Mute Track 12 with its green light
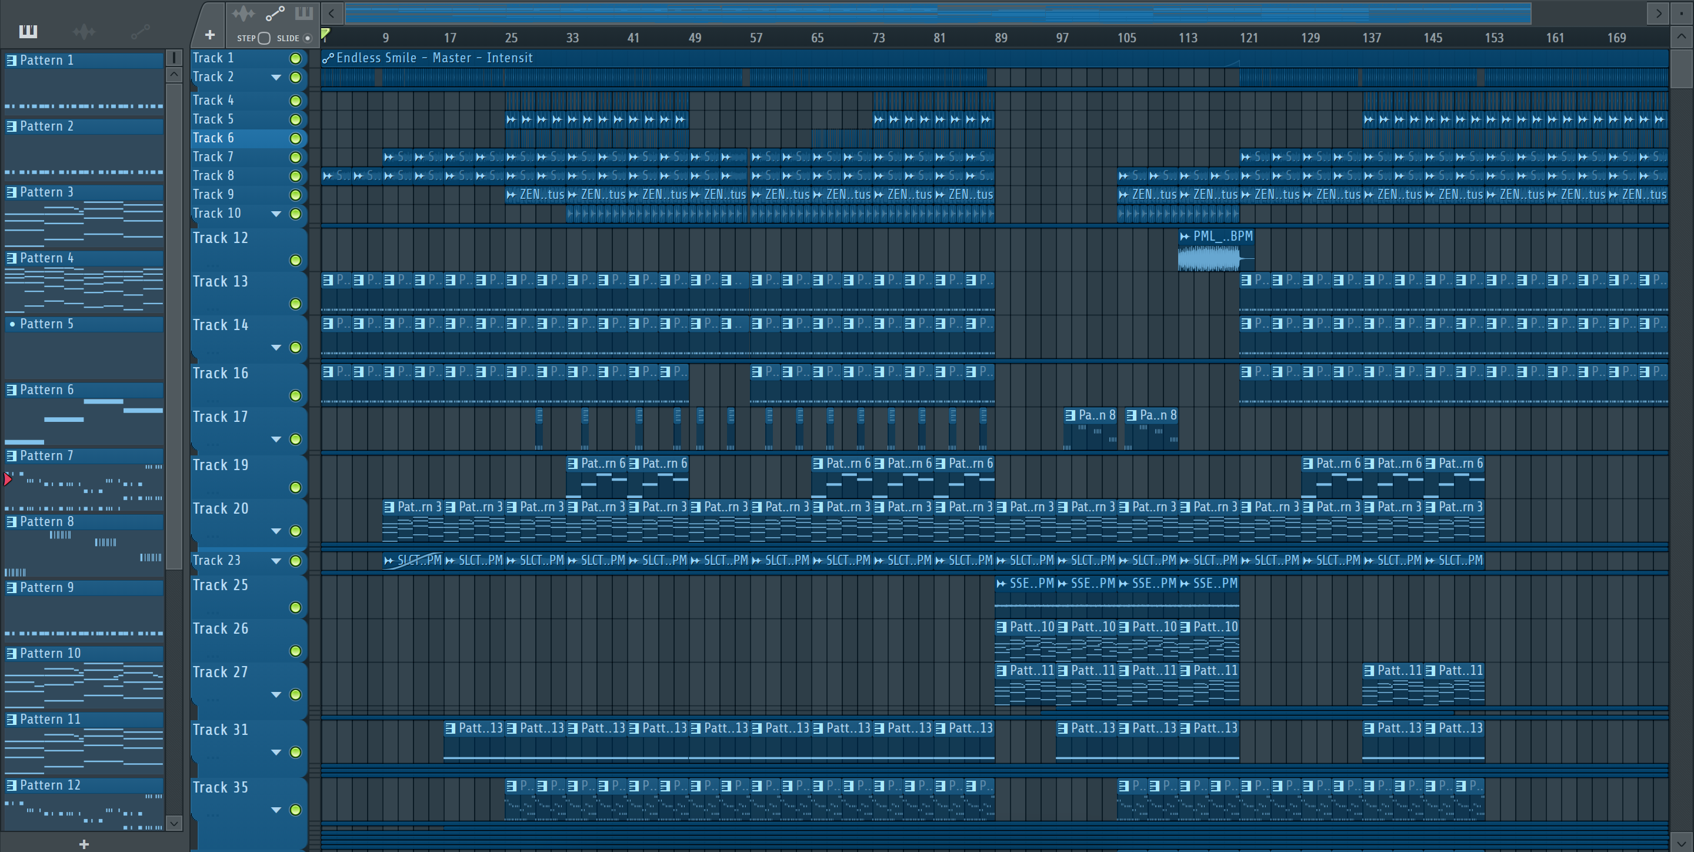The width and height of the screenshot is (1694, 852). [295, 261]
